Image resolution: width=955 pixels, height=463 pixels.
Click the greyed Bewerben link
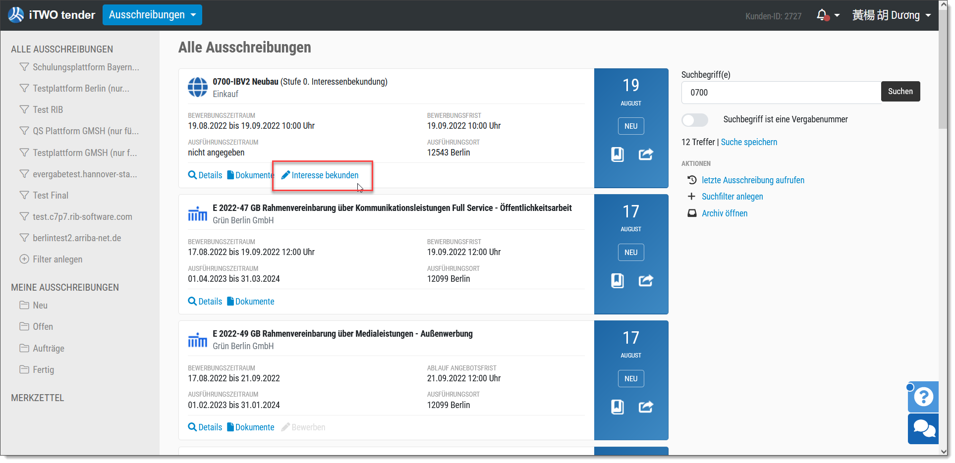pyautogui.click(x=303, y=427)
